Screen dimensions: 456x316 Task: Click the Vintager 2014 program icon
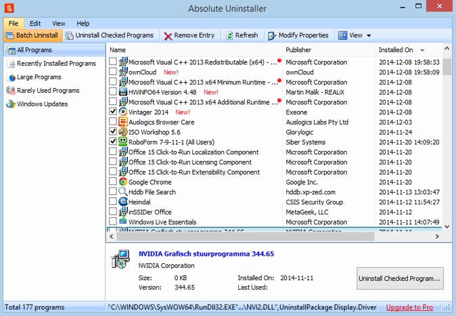click(x=123, y=112)
